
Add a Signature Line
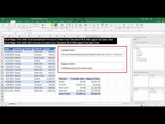point(128,26)
